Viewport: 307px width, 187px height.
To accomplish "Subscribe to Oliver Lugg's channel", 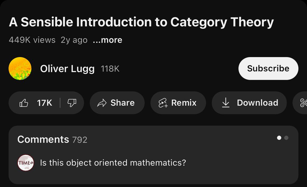I will point(268,68).
